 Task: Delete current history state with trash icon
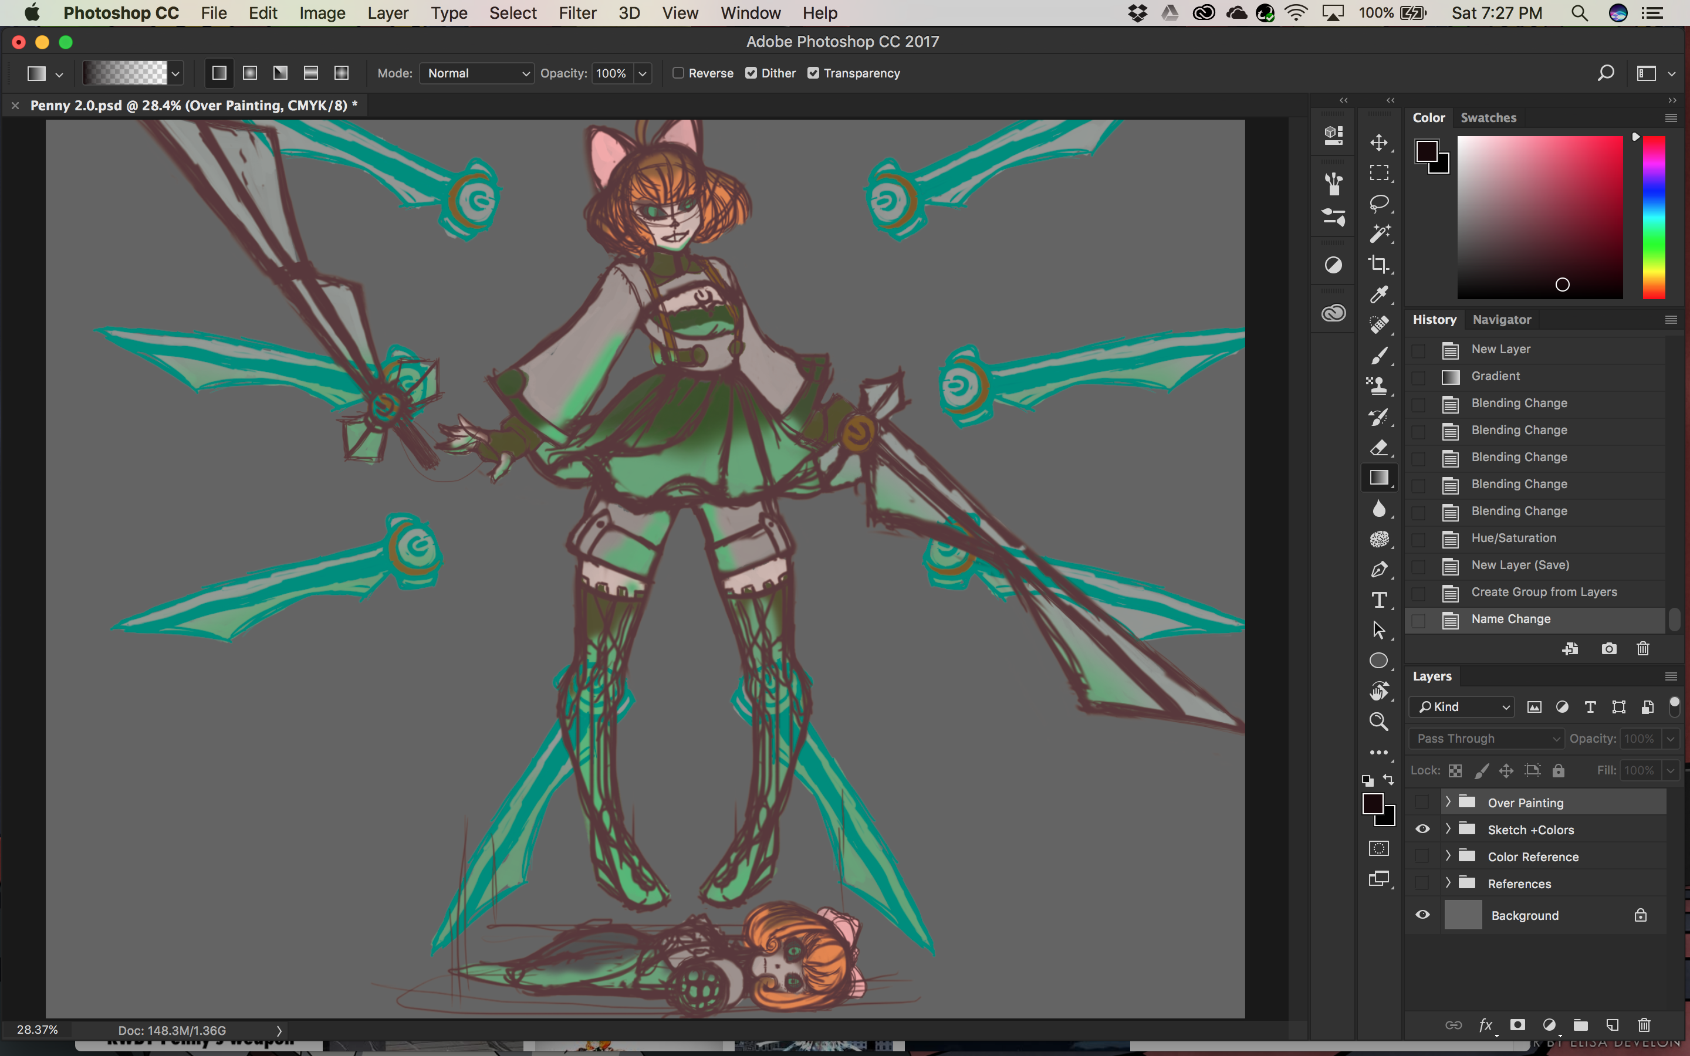(x=1642, y=649)
